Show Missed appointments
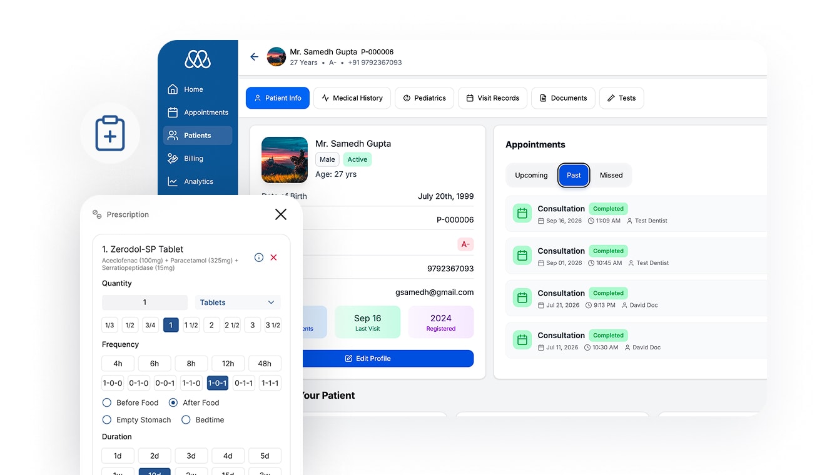The height and width of the screenshot is (475, 827). point(611,176)
